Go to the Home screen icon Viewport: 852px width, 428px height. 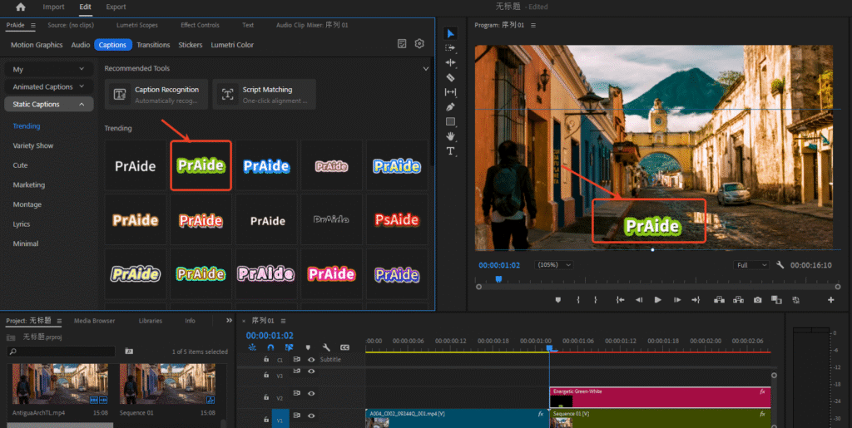pyautogui.click(x=21, y=7)
